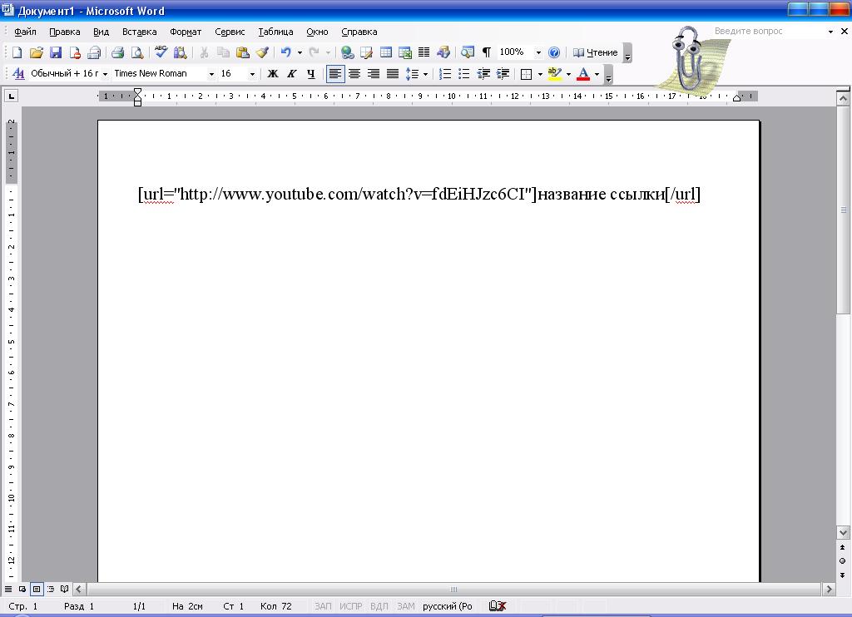Insert a table with the table icon
This screenshot has width=852, height=617.
click(386, 52)
